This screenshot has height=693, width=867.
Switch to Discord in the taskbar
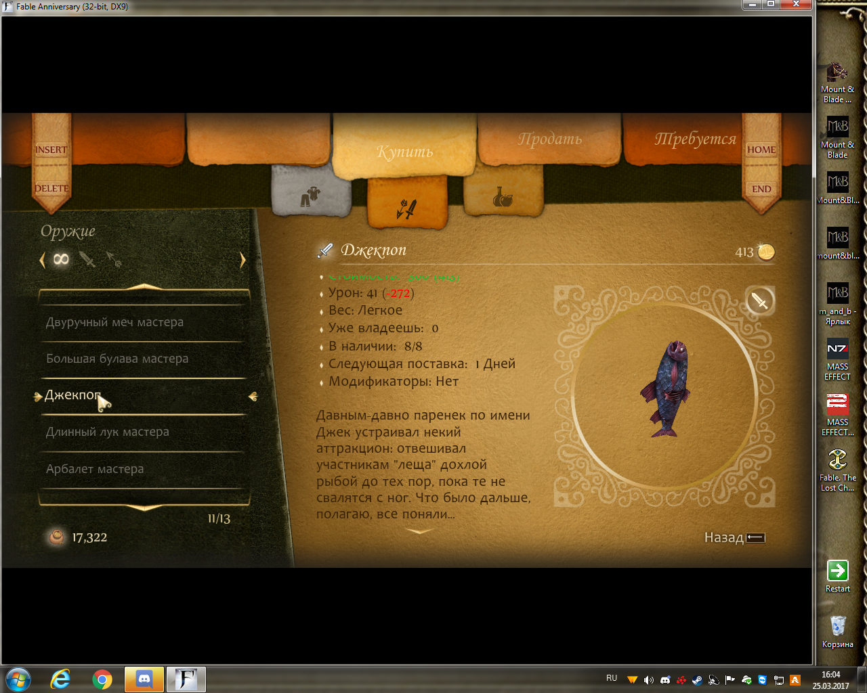(144, 679)
